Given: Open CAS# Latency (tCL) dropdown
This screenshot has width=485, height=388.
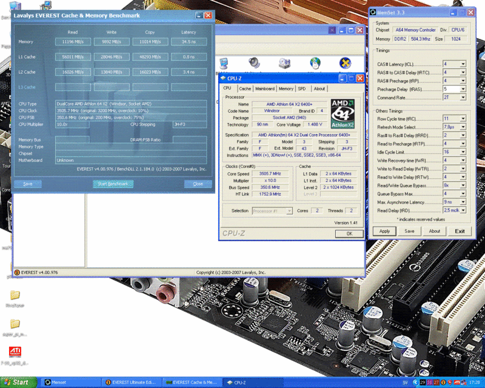Looking at the screenshot, I should click(463, 64).
